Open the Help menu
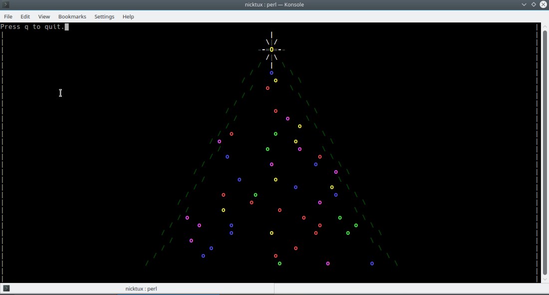 pyautogui.click(x=128, y=16)
